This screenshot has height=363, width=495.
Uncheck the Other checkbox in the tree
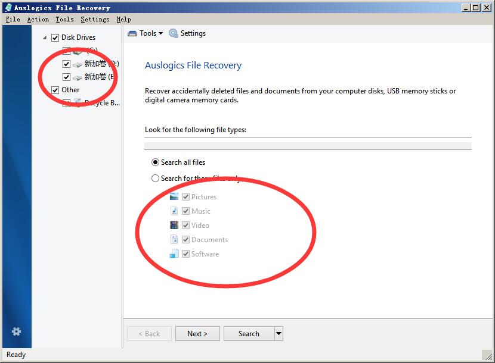pos(55,90)
